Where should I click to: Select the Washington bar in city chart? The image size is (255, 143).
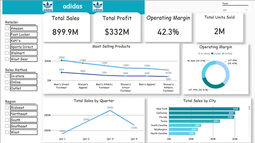coord(183,129)
